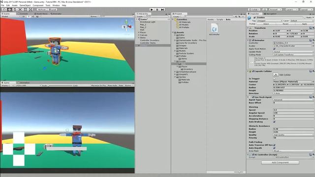
Task: Pick Avatar object via circle selector
Action: coord(314,46)
